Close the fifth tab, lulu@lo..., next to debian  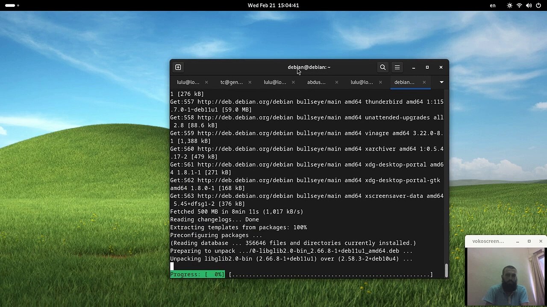(x=380, y=82)
